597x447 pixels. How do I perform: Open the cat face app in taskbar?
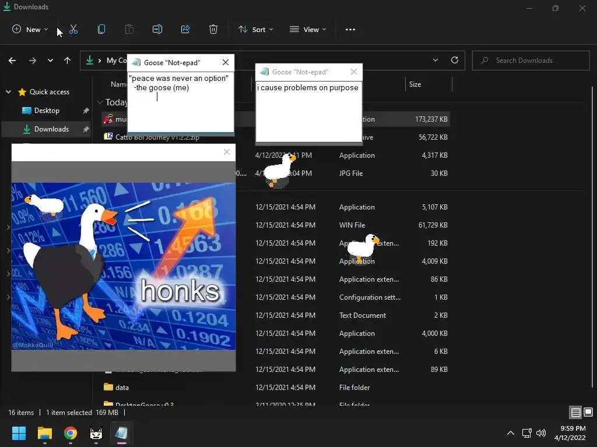click(x=96, y=433)
